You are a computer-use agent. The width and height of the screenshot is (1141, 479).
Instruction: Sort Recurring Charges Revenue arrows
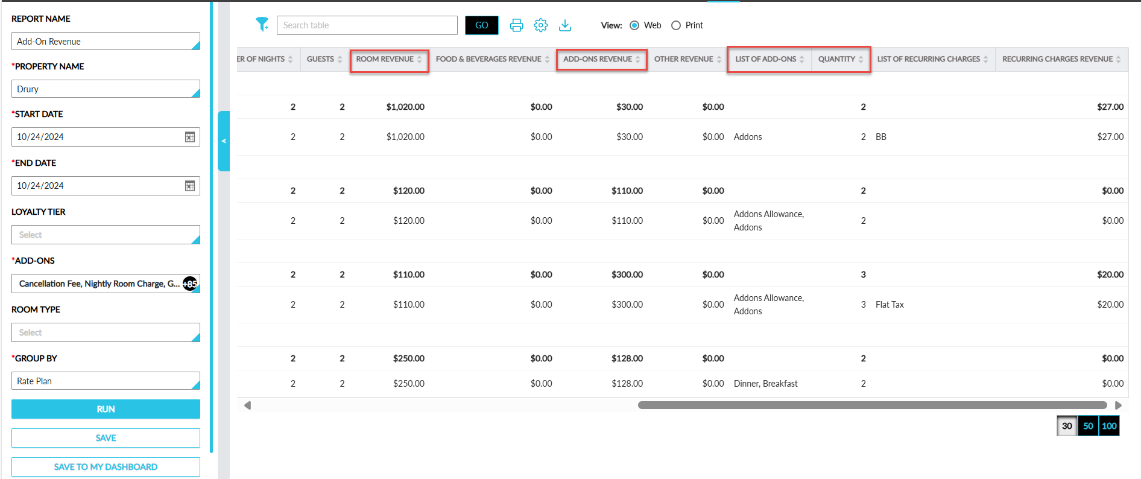pyautogui.click(x=1119, y=59)
